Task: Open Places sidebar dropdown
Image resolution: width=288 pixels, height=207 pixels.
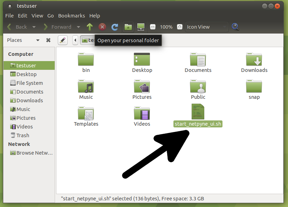Action: pos(37,40)
